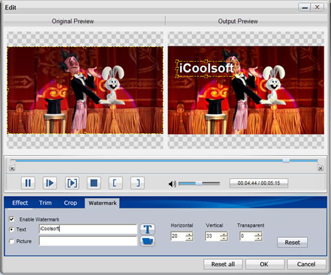331x275 pixels.
Task: Select the Picture watermark radio button
Action: tap(11, 241)
